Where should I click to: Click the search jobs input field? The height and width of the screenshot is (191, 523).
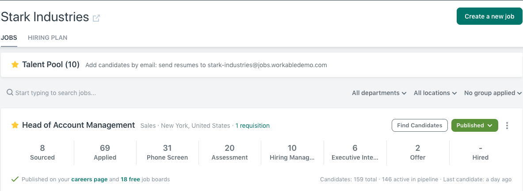click(100, 93)
